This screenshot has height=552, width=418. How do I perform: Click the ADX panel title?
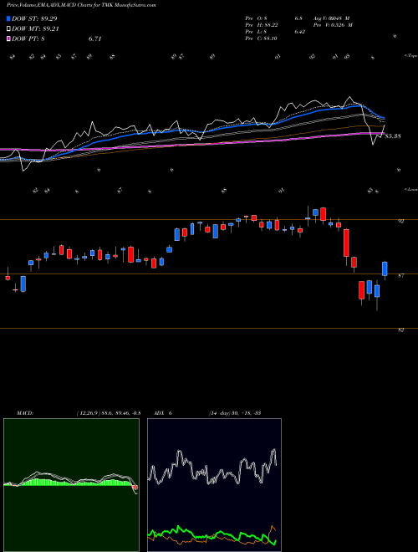point(162,413)
